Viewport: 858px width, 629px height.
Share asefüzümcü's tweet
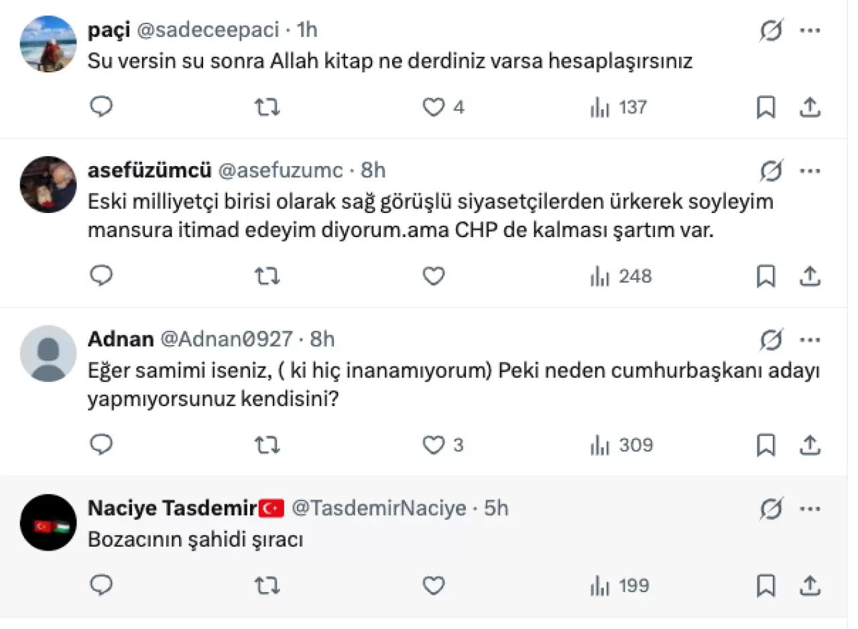pos(810,276)
